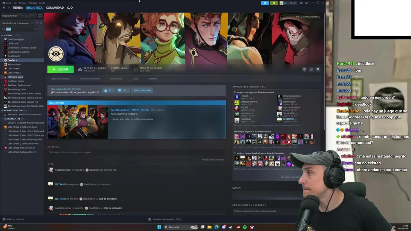Click lista de deseados link for BELTRAKO
This screenshot has width=411, height=231.
[x=108, y=199]
